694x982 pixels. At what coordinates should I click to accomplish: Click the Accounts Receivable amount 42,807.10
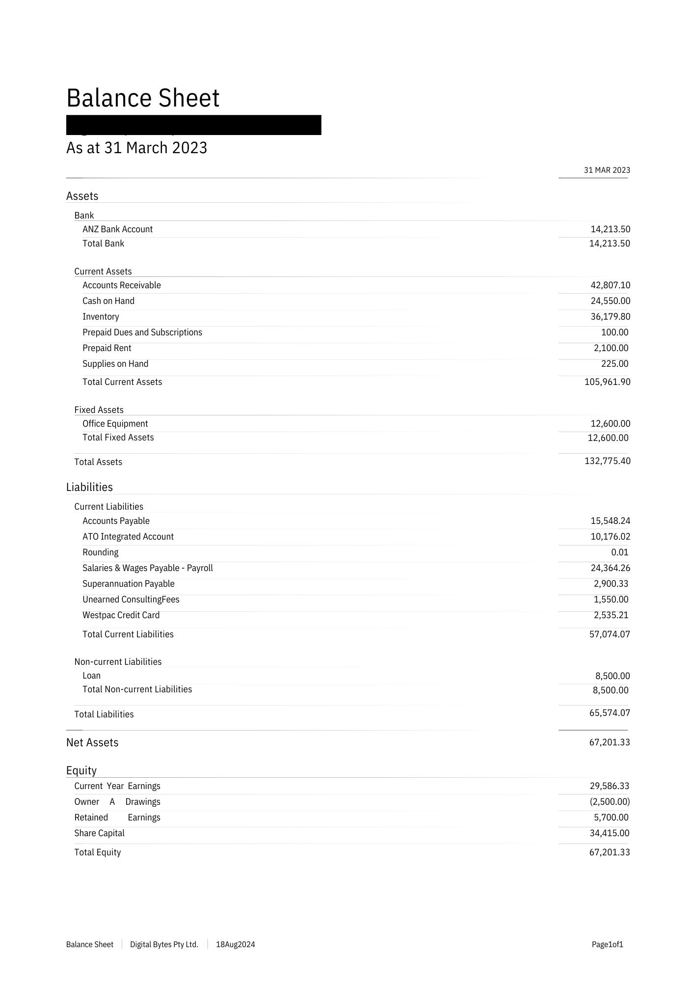pos(610,285)
